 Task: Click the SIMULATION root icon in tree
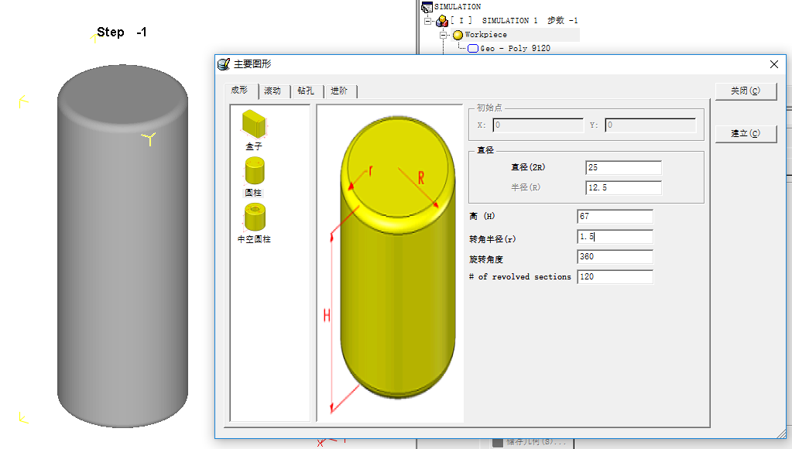coord(427,6)
